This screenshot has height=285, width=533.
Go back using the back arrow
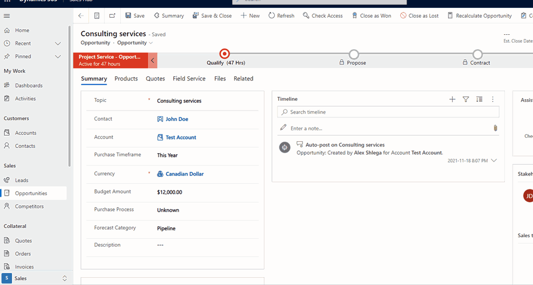[x=81, y=16]
